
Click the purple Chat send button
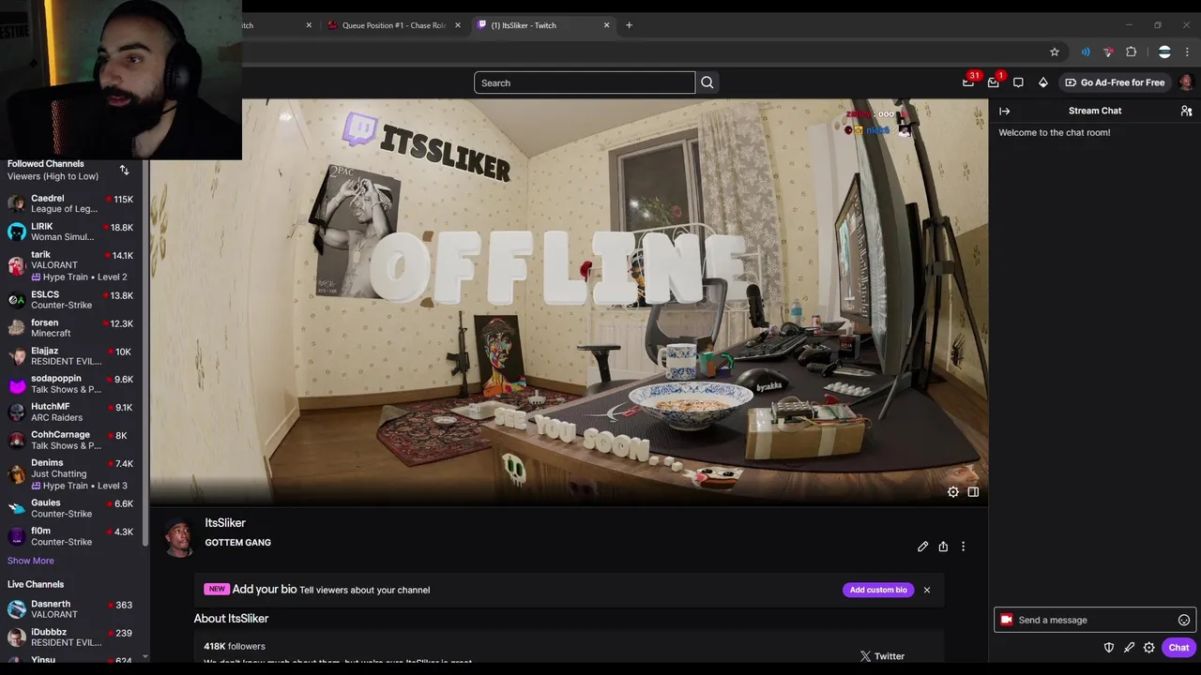1178,647
